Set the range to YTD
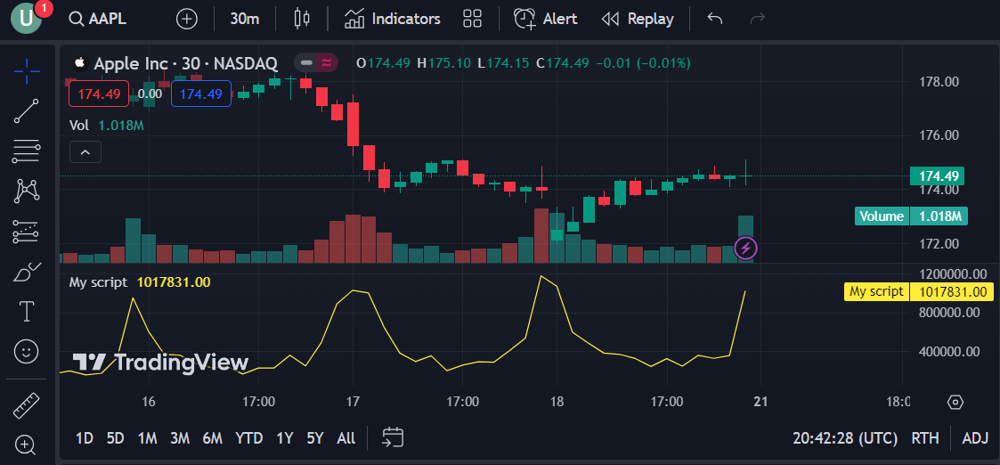 click(248, 438)
